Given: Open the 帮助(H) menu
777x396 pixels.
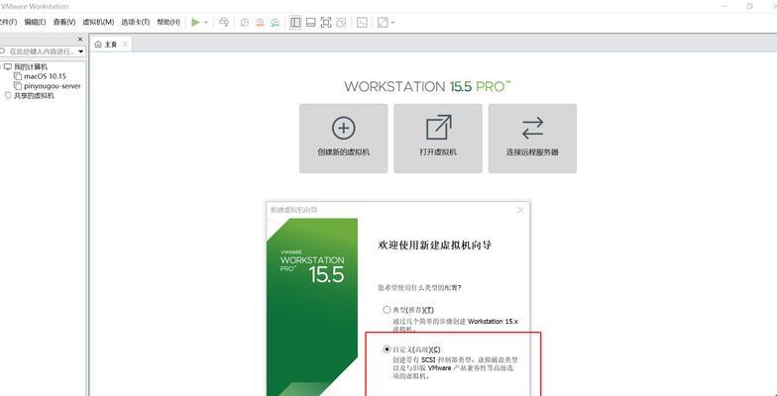Looking at the screenshot, I should tap(168, 22).
